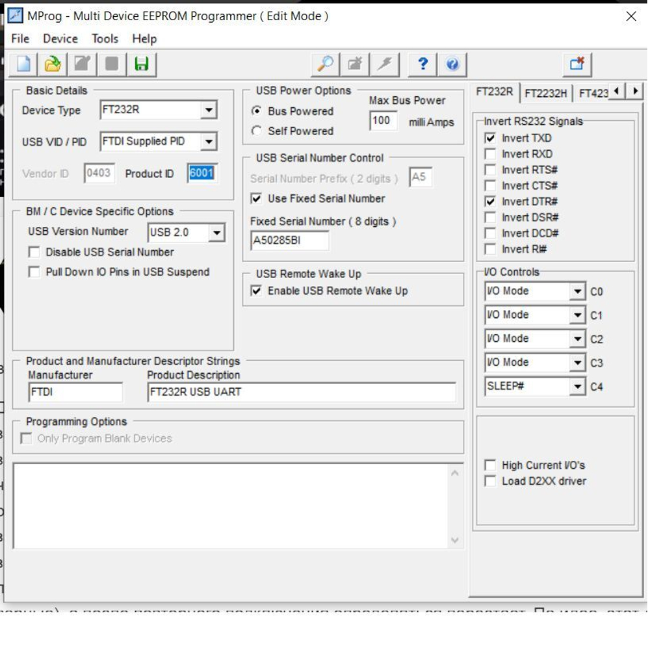Click the New file toolbar icon
The width and height of the screenshot is (650, 650).
coord(23,64)
